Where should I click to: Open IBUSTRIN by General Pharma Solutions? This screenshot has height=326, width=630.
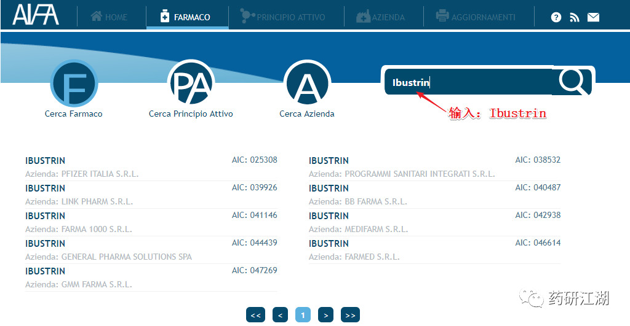click(151, 250)
